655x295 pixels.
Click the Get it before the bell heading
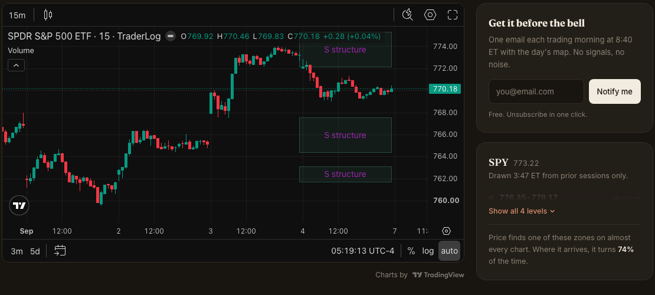point(537,23)
